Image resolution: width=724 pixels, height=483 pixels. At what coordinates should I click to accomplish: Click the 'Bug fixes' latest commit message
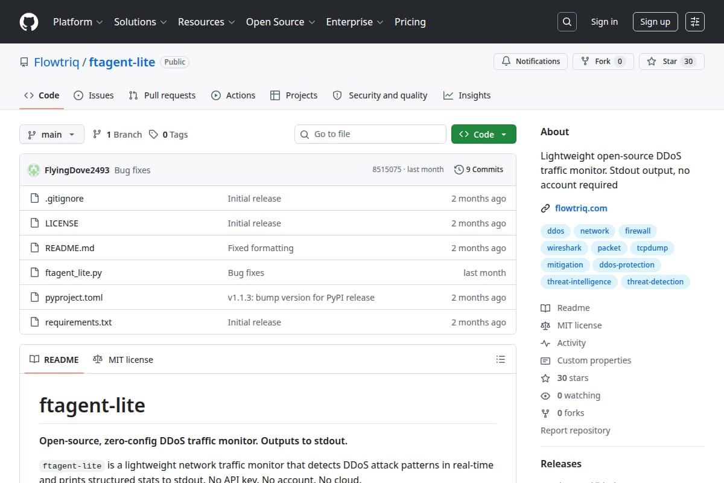(132, 170)
